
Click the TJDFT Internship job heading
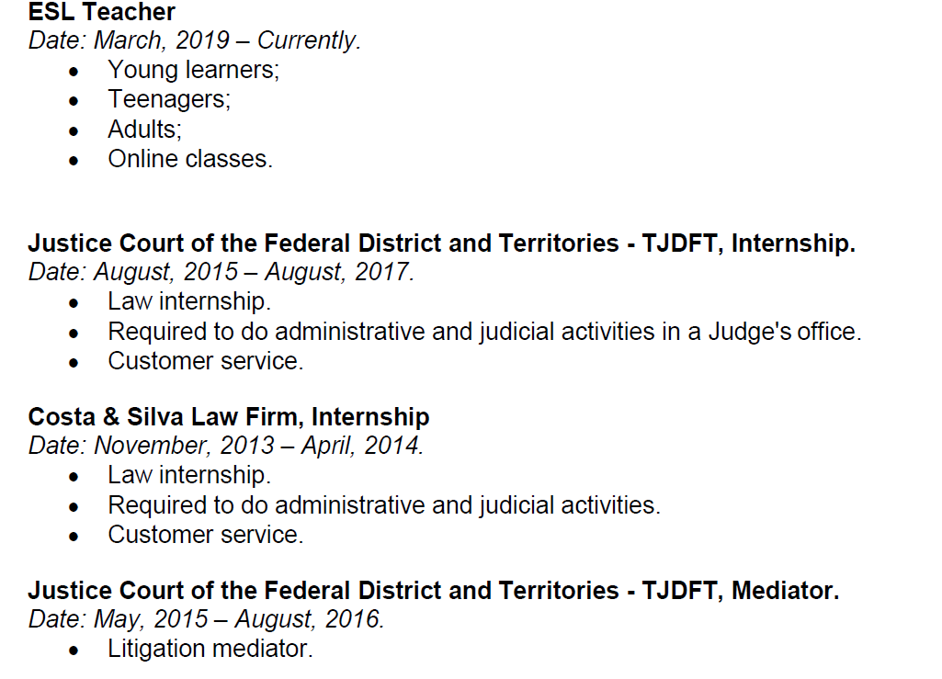click(x=441, y=243)
